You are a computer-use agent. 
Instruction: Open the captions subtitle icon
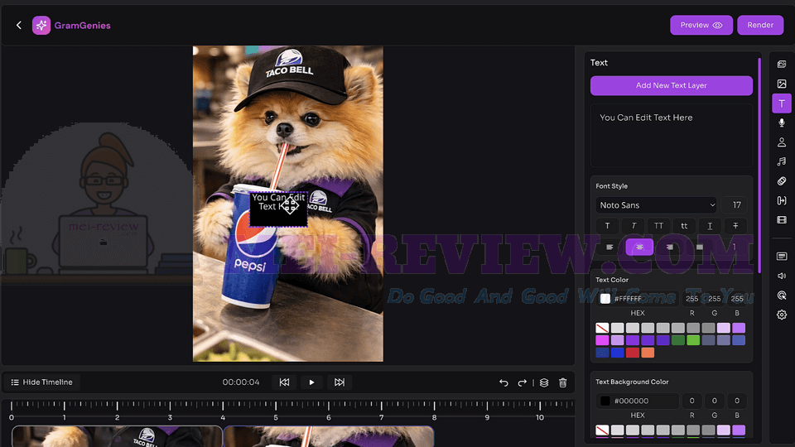(781, 257)
